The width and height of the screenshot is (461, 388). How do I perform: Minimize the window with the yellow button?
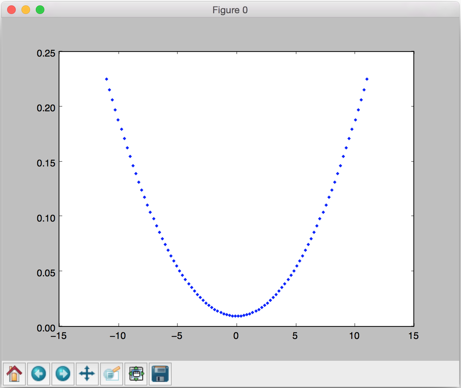coord(25,10)
